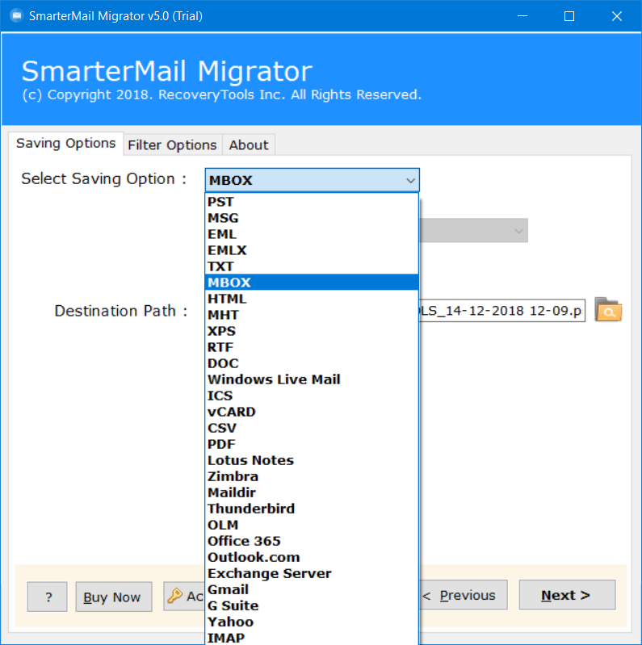Image resolution: width=642 pixels, height=645 pixels.
Task: Click the Buy Now button
Action: coord(114,597)
